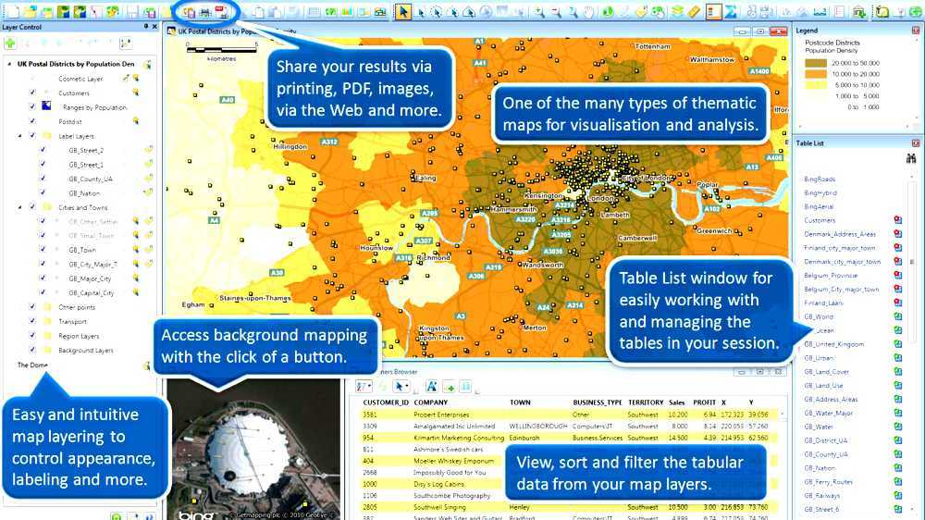Open a new Graph window icon
The image size is (925, 520).
347,11
